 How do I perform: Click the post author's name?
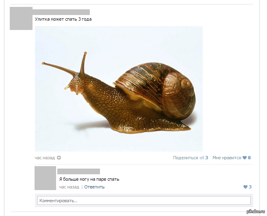[x=61, y=12]
